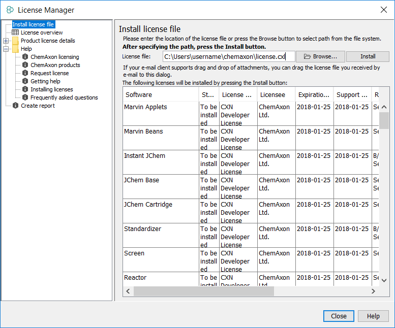Click the horizontal scrollbar right arrow
395x328 pixels.
373,291
